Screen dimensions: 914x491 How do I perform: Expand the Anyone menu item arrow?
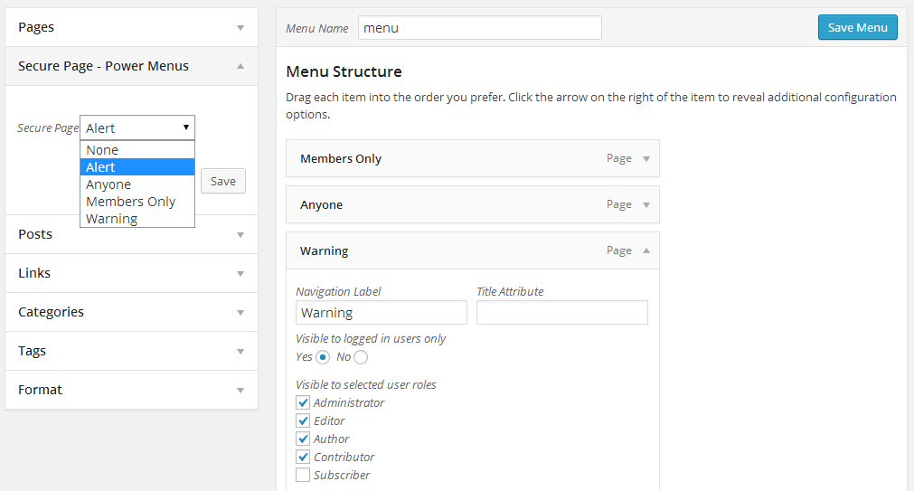click(645, 204)
